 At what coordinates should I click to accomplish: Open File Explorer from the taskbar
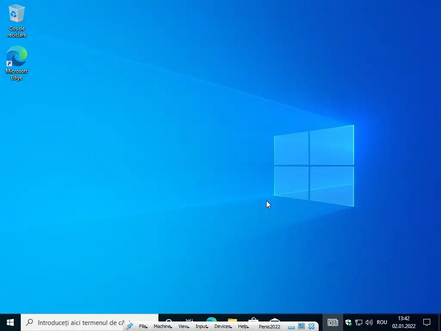pos(232,320)
